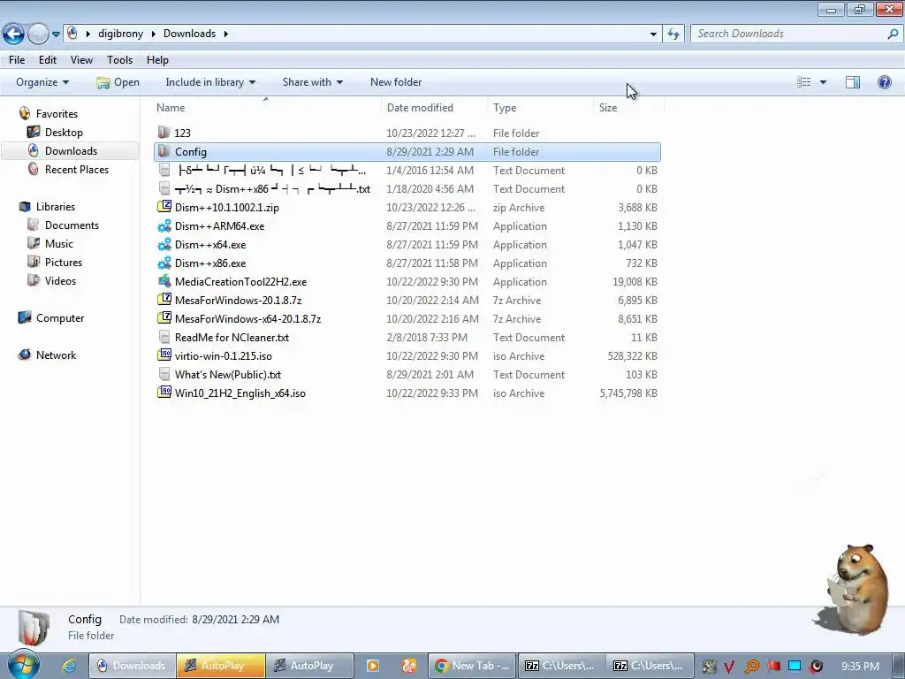
Task: Open the View menu
Action: pos(81,60)
